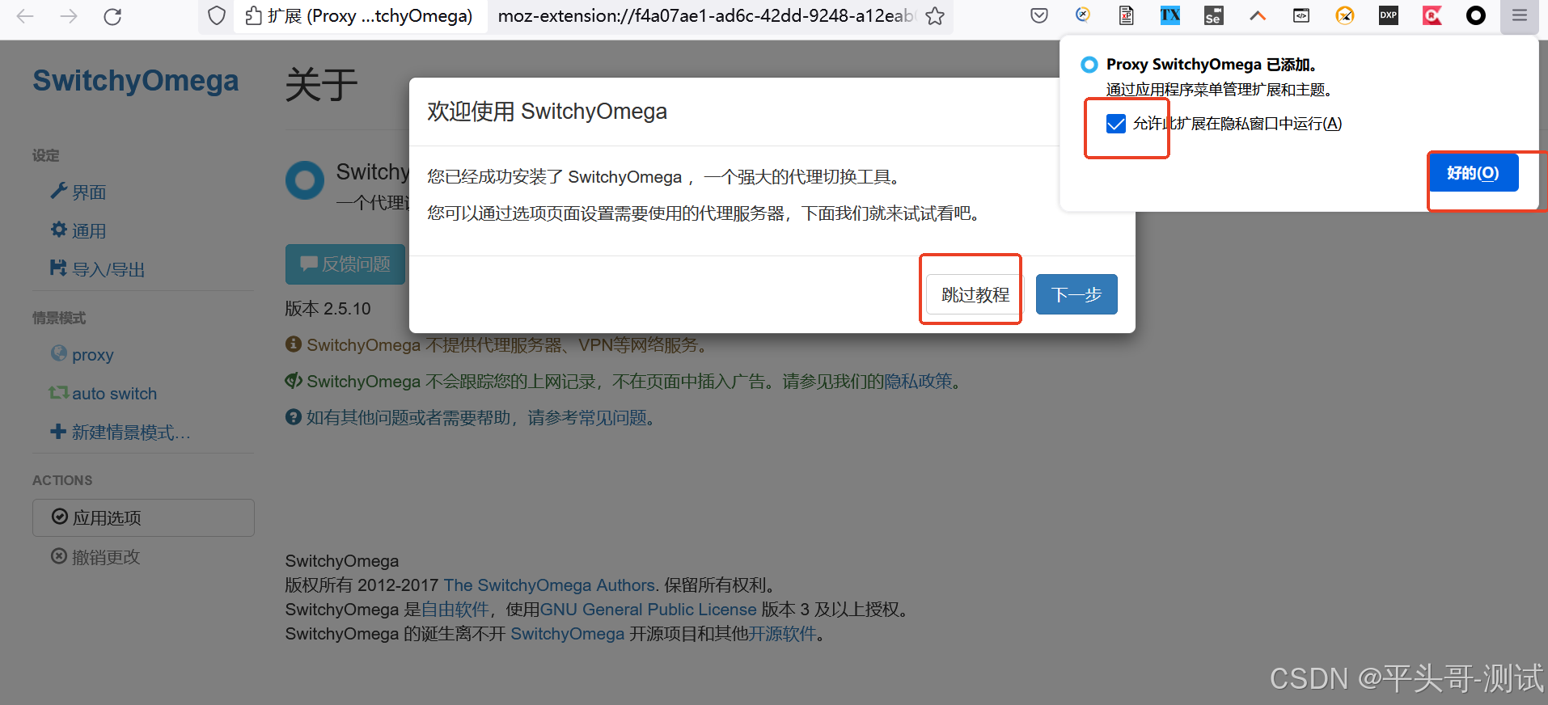Click the SwitchyOmega sidebar title link
The width and height of the screenshot is (1548, 705).
pyautogui.click(x=136, y=81)
